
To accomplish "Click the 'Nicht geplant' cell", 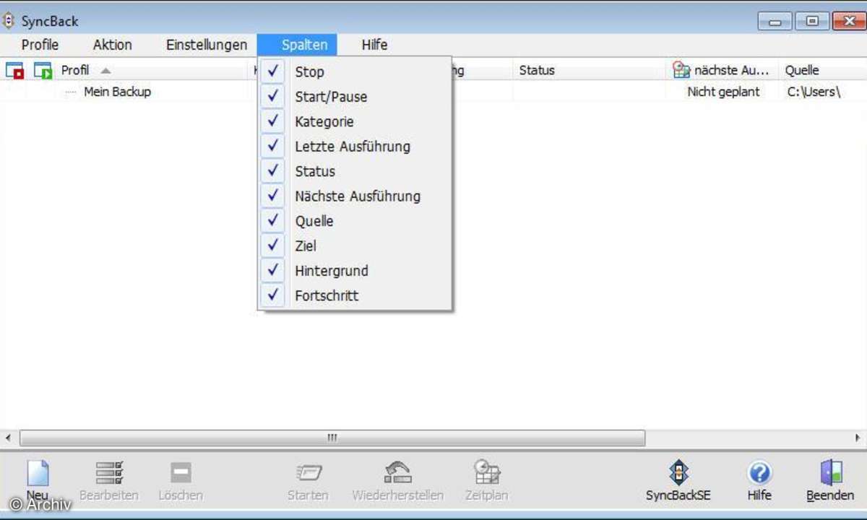I will pyautogui.click(x=723, y=92).
